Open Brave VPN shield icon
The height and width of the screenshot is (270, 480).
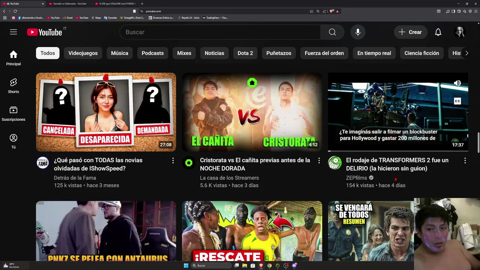pyautogui.click(x=470, y=11)
